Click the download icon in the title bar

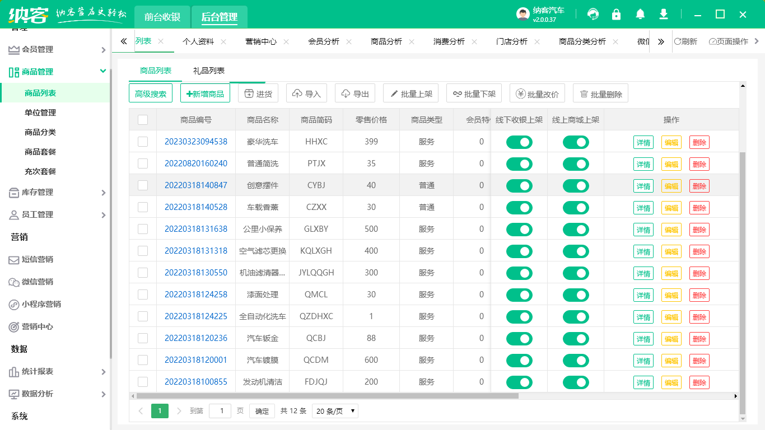pos(663,14)
